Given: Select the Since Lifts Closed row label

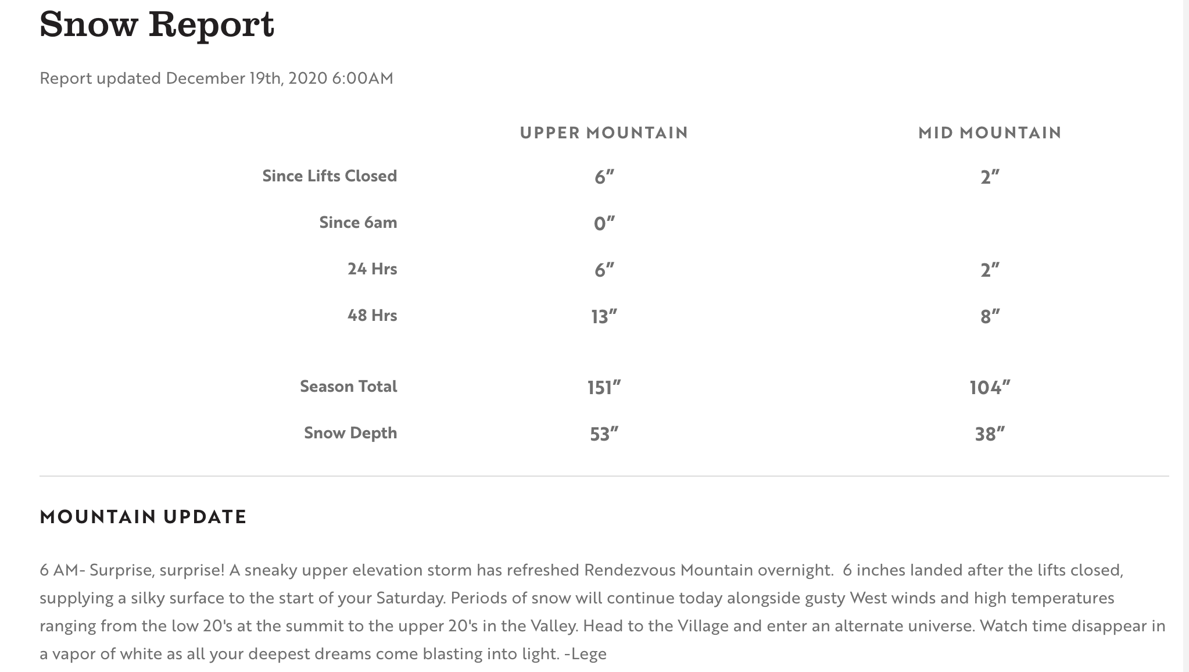Looking at the screenshot, I should coord(330,176).
